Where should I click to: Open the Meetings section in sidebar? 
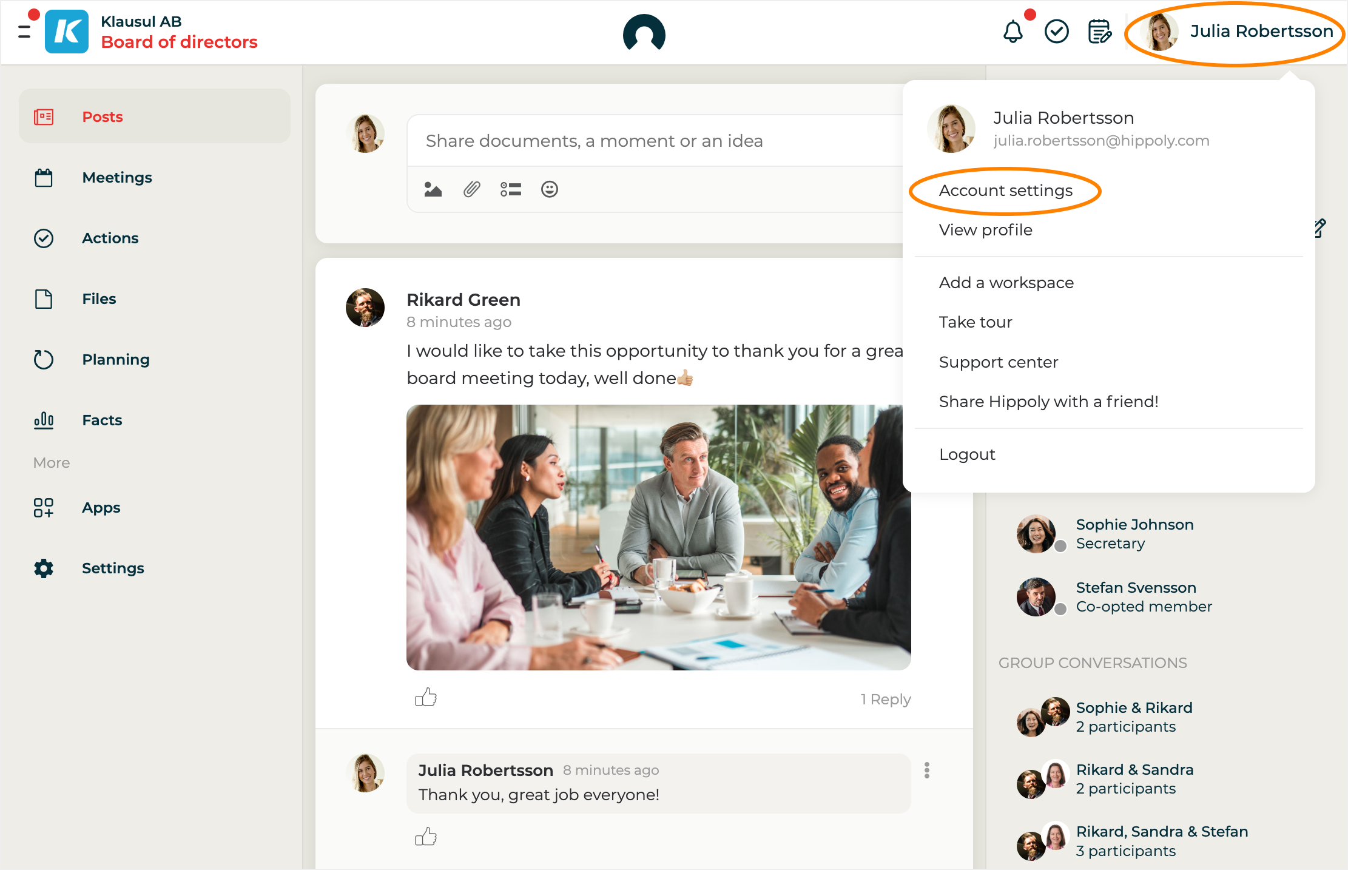coord(116,178)
